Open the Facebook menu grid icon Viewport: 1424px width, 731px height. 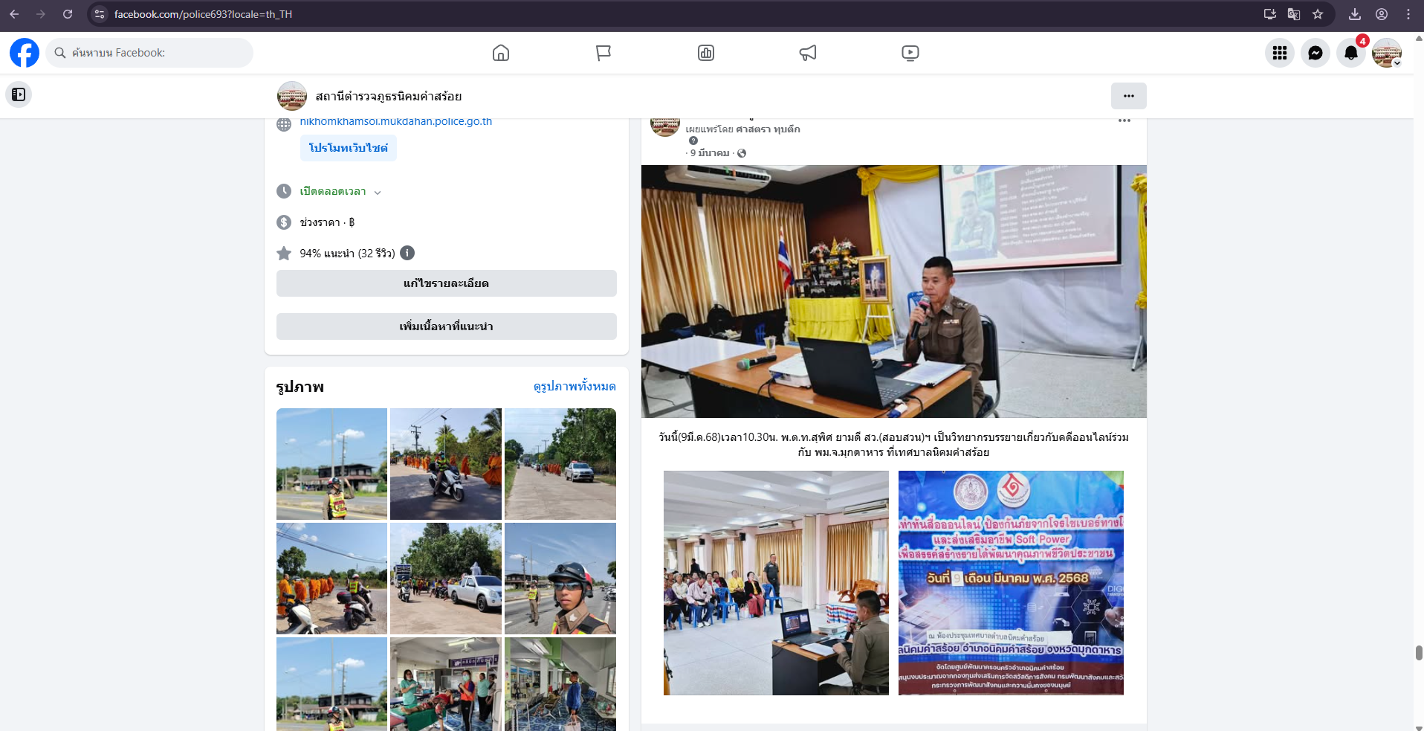click(x=1280, y=53)
